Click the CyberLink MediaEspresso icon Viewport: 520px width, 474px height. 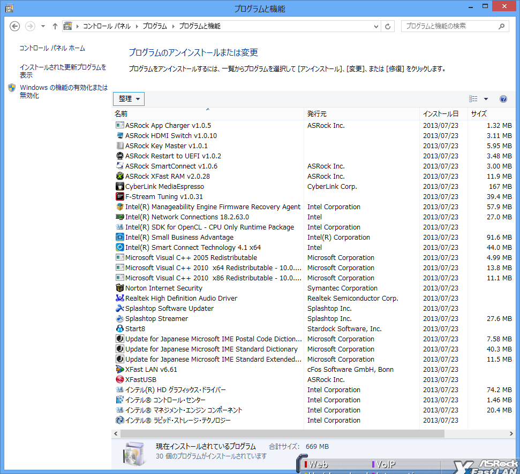pyautogui.click(x=120, y=187)
